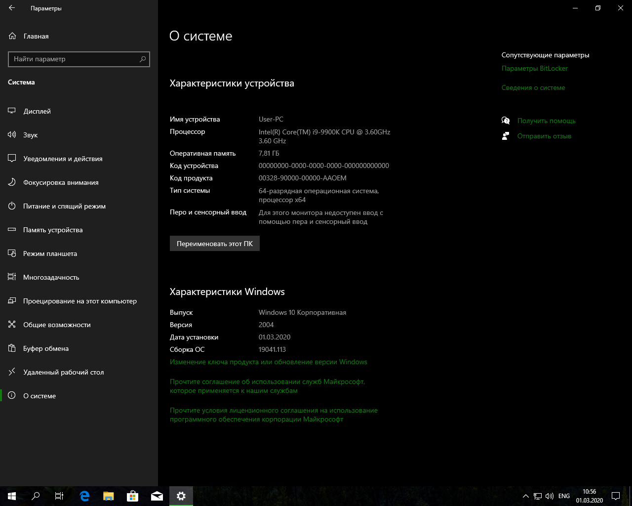Click the Удаленный рабочий стол icon
This screenshot has height=506, width=632.
[12, 372]
